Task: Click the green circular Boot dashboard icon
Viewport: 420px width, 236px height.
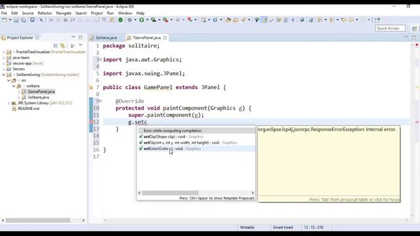Action: pos(121,20)
